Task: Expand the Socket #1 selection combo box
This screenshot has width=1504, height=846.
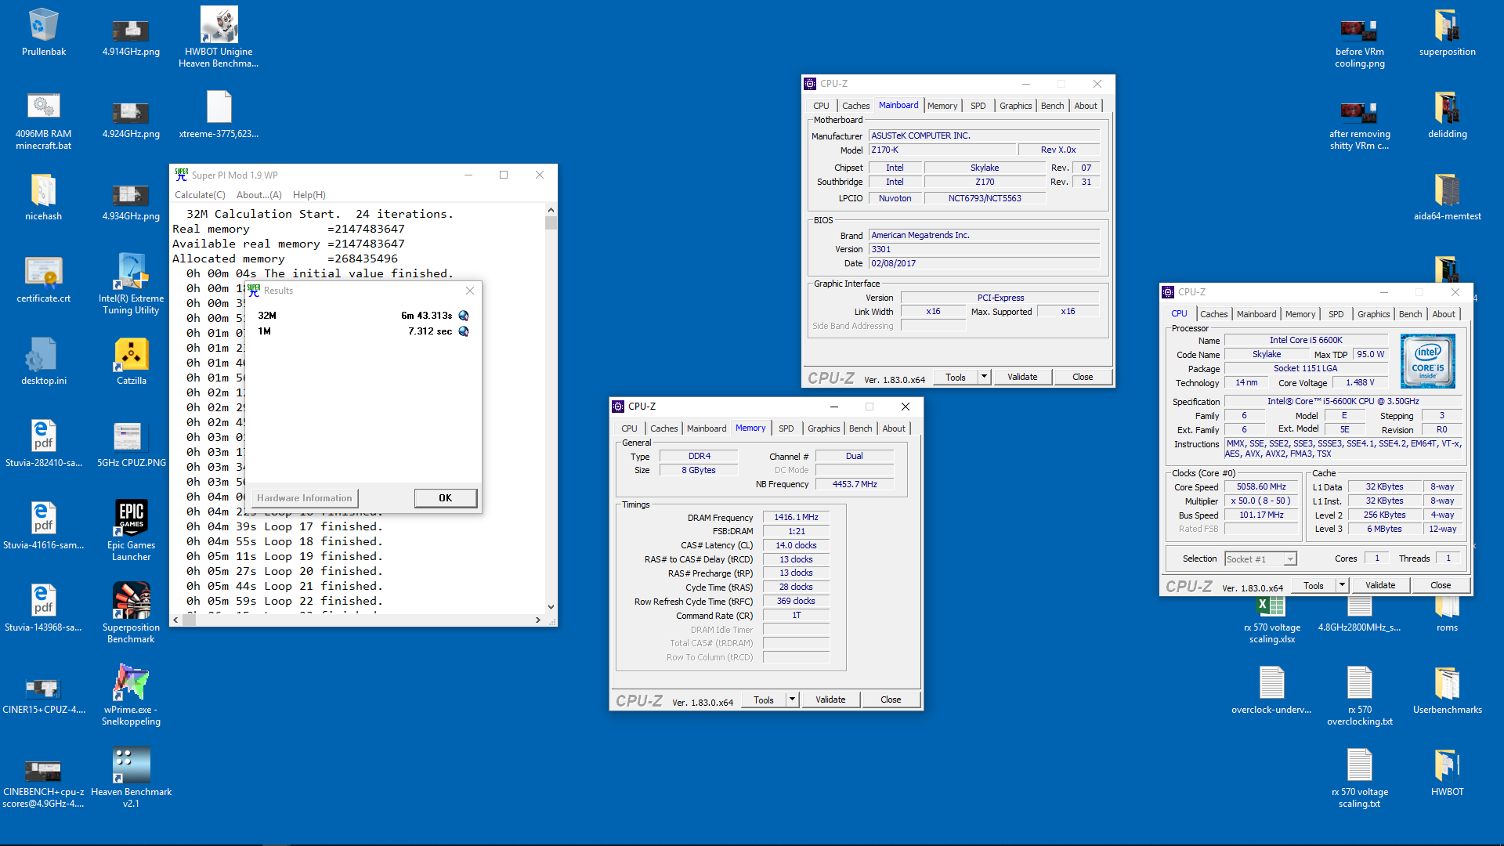Action: tap(1290, 559)
